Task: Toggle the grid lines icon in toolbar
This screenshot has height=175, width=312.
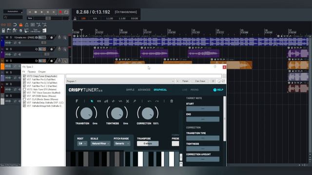Action: pos(9,25)
